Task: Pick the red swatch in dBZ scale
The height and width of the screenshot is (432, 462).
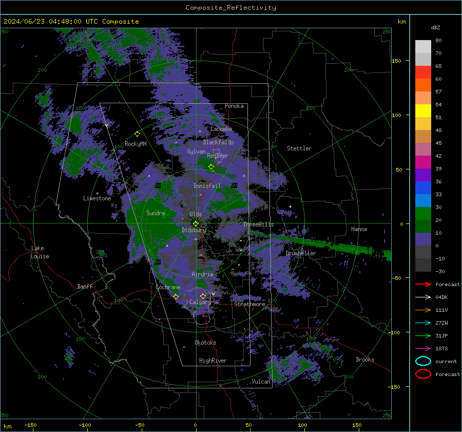Action: pos(423,72)
